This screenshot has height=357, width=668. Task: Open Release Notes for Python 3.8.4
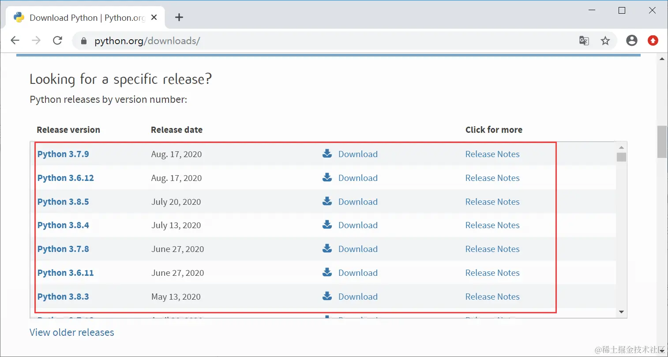(492, 225)
